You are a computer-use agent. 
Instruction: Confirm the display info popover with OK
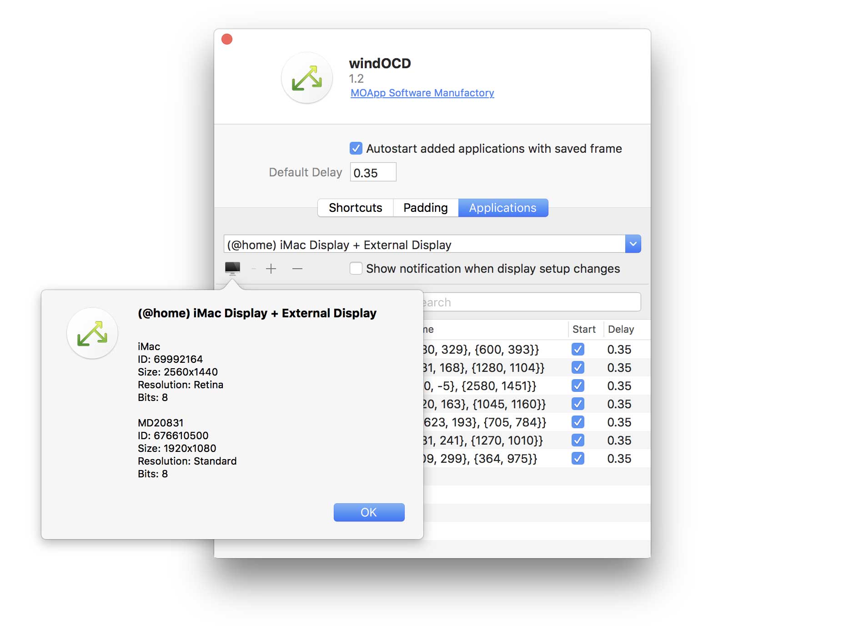pyautogui.click(x=369, y=512)
